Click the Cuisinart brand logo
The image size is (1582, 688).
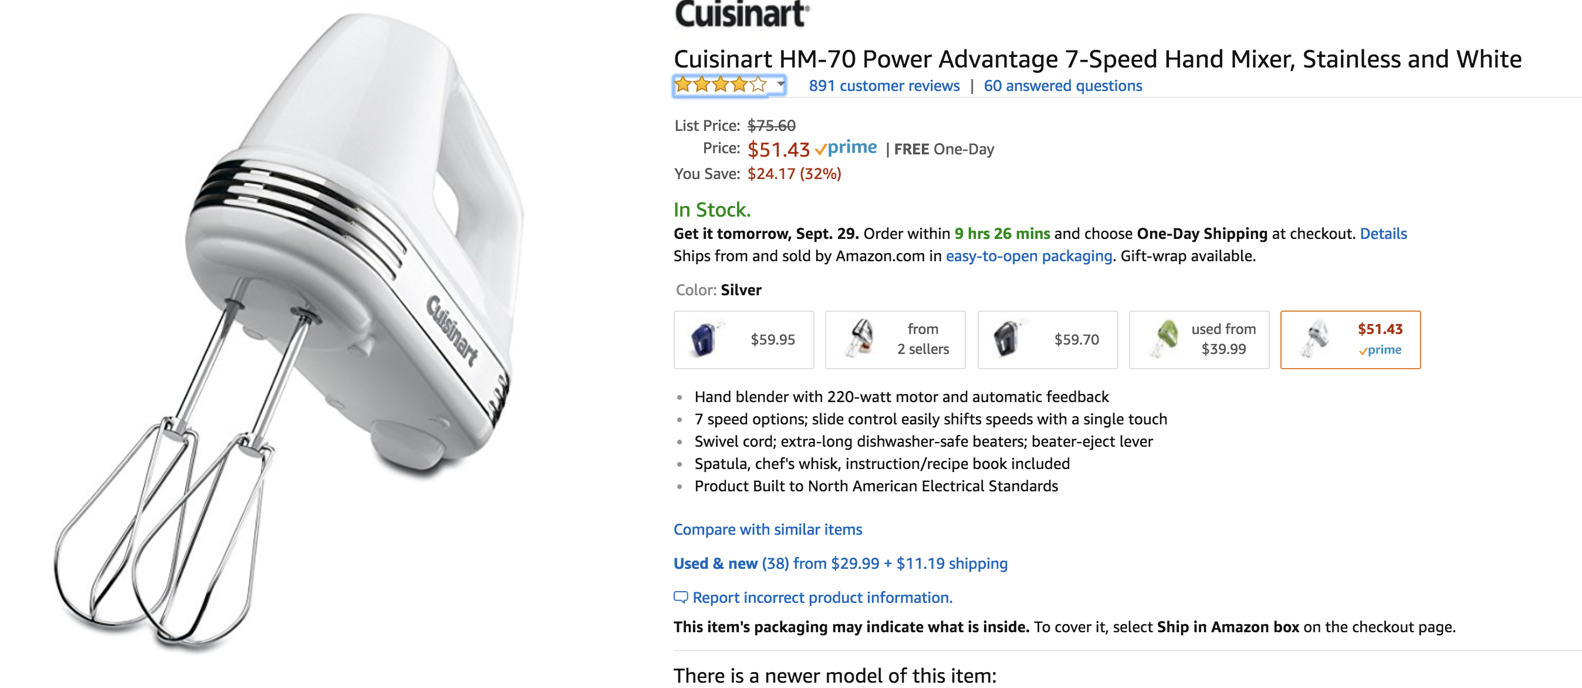point(741,15)
